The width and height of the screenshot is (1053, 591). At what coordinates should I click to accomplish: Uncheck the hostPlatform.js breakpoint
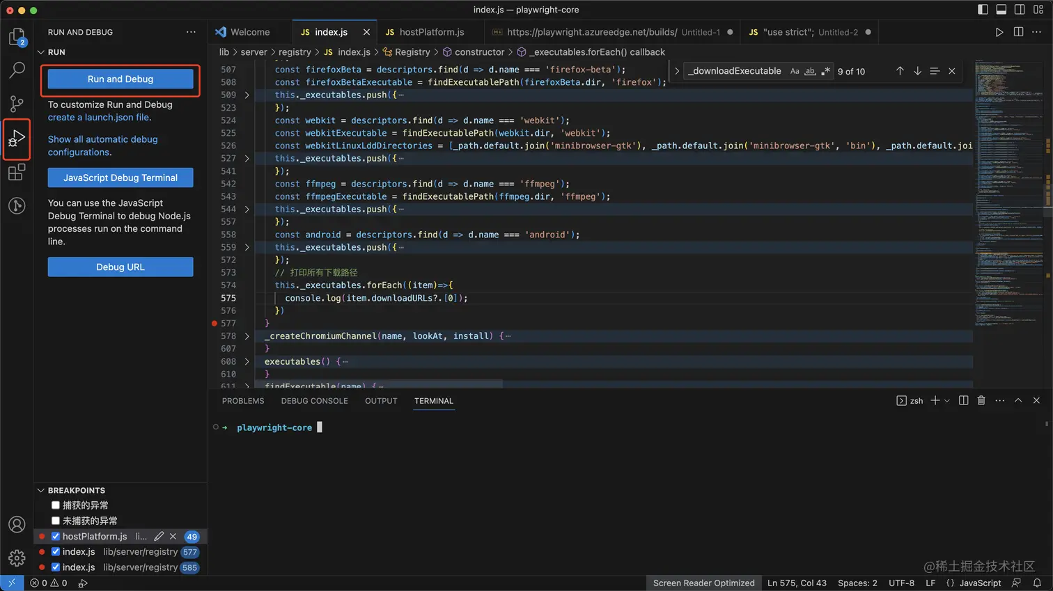point(56,536)
